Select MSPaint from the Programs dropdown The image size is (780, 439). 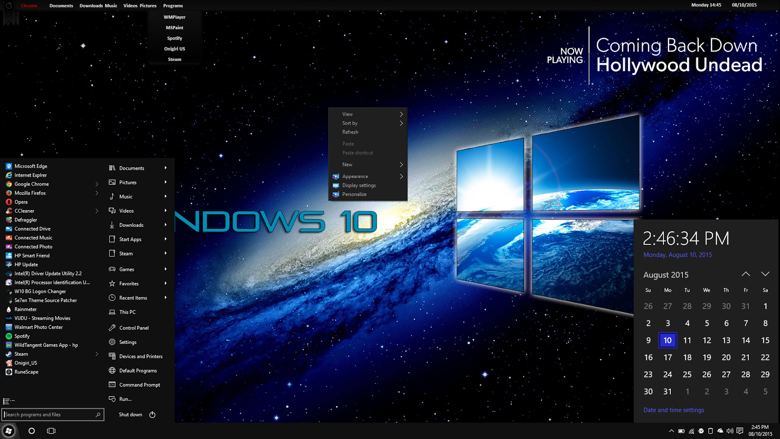[175, 28]
